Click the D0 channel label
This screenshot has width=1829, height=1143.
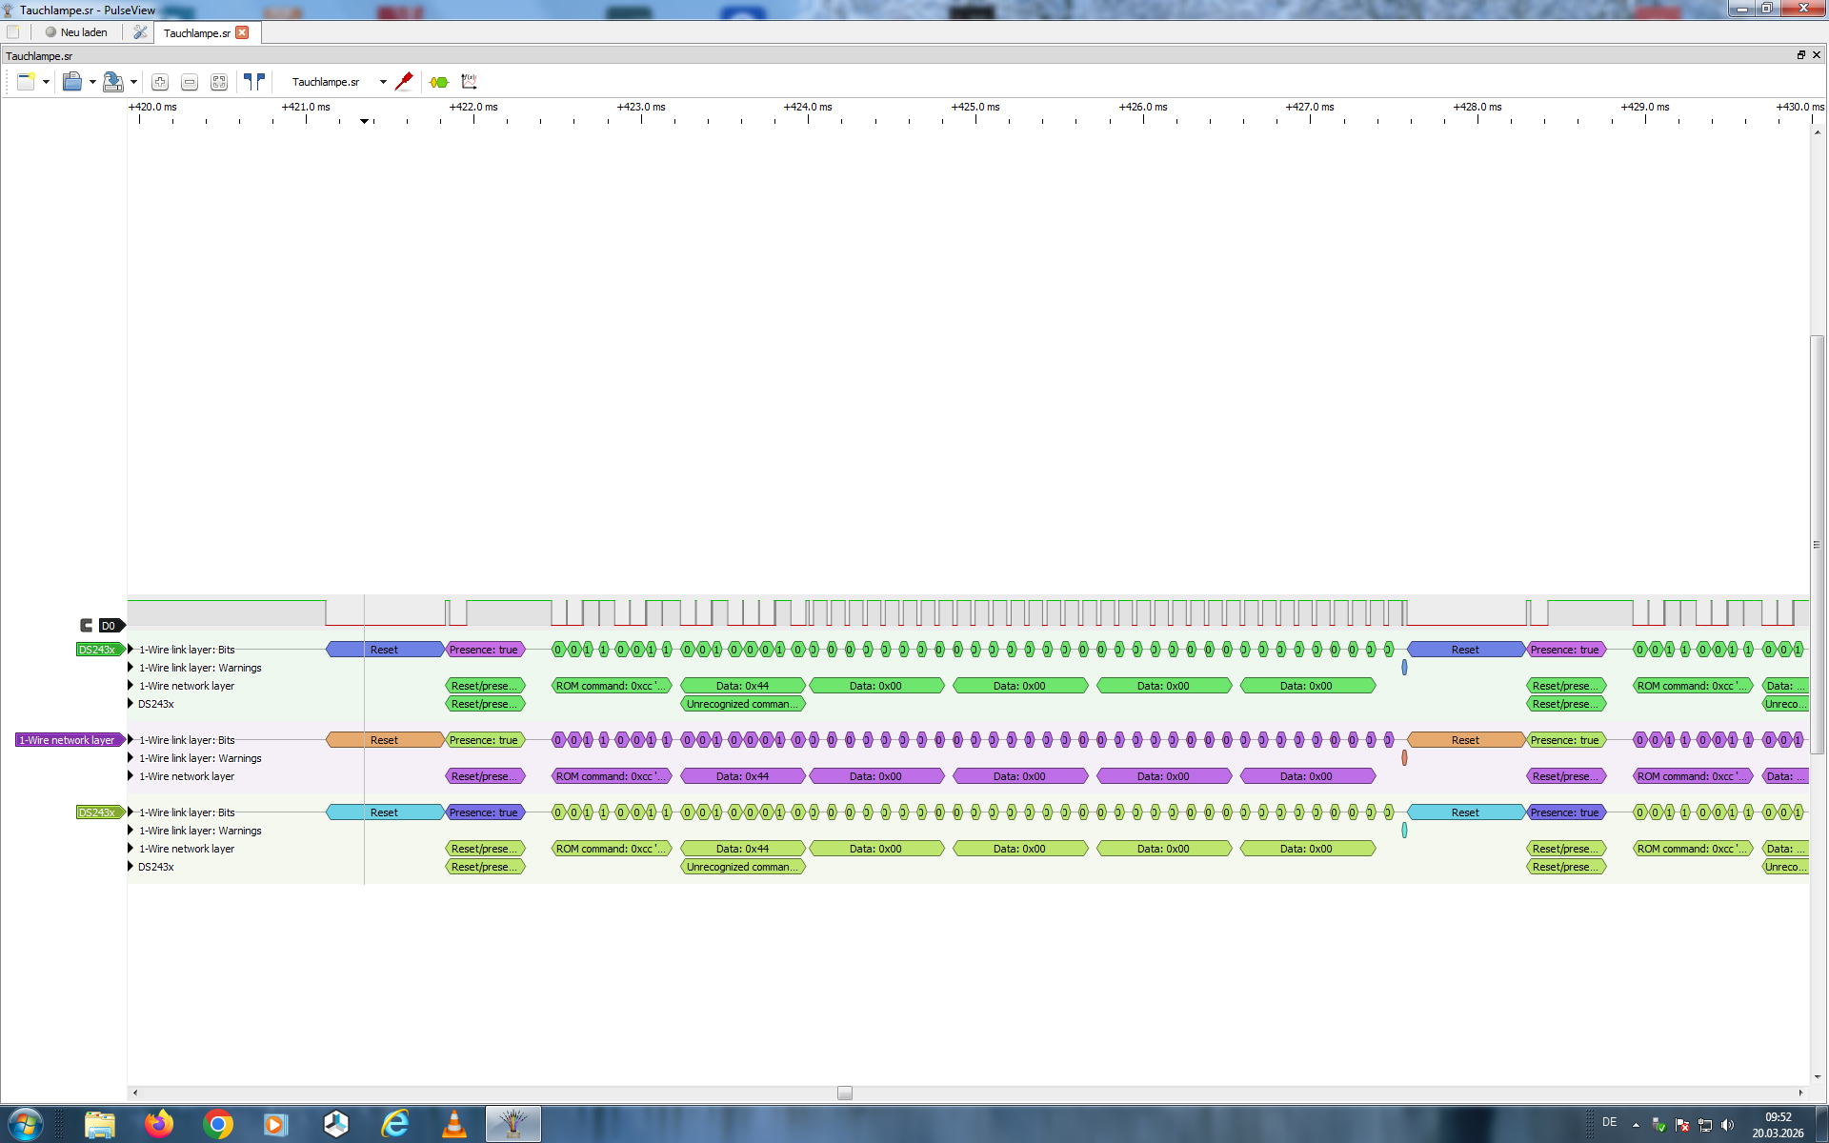(109, 626)
